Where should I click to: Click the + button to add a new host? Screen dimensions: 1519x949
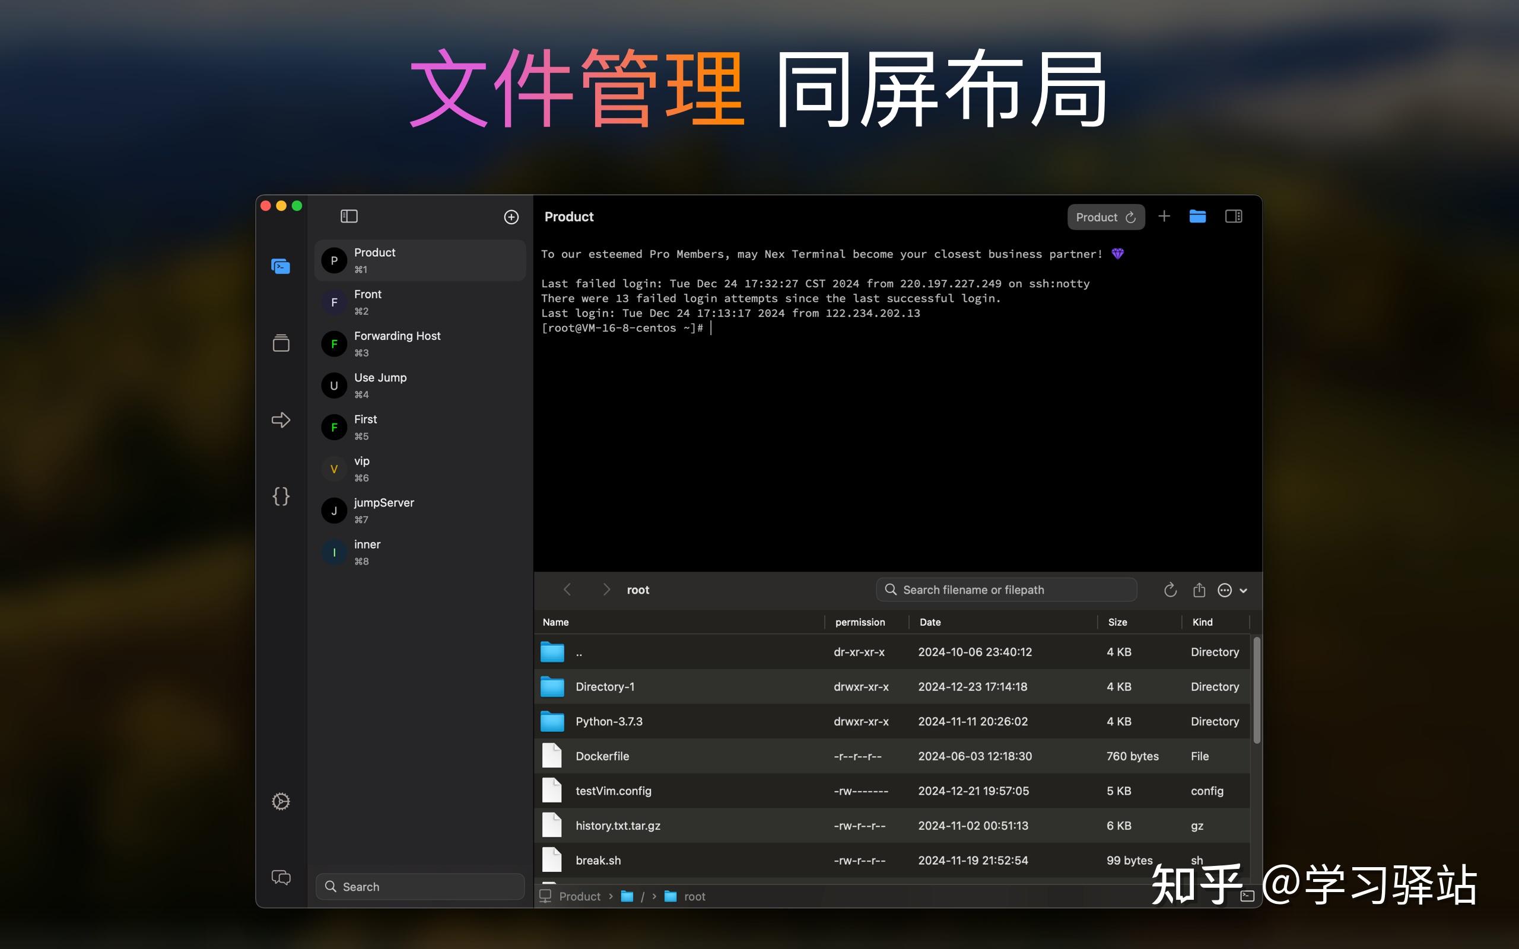click(x=511, y=216)
